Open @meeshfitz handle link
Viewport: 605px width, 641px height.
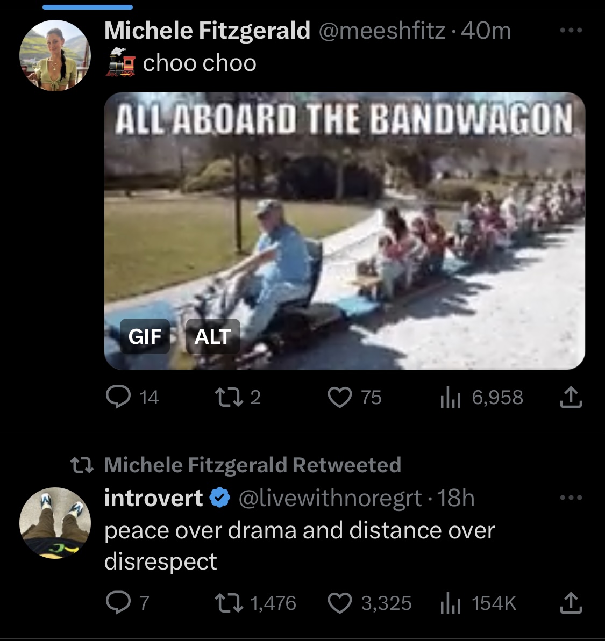tap(382, 31)
